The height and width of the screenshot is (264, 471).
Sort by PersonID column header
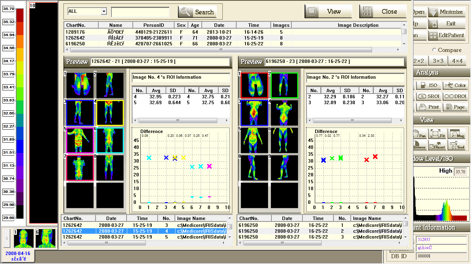pyautogui.click(x=154, y=25)
